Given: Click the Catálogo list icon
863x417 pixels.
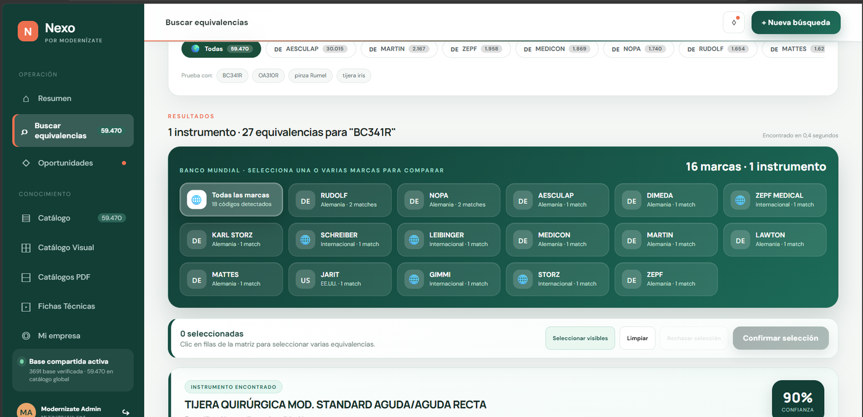Looking at the screenshot, I should pyautogui.click(x=26, y=218).
